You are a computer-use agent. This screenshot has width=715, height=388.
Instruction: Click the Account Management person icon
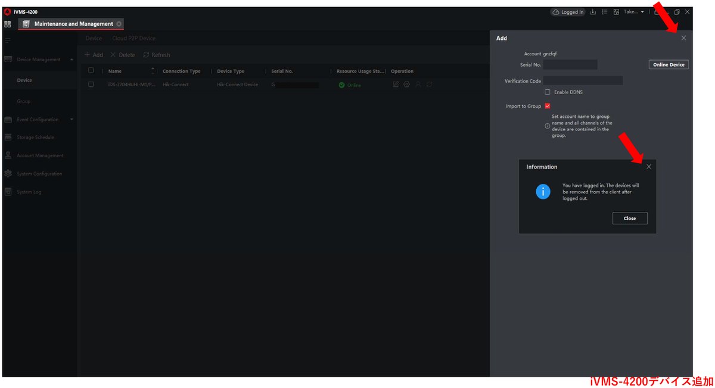tap(8, 155)
